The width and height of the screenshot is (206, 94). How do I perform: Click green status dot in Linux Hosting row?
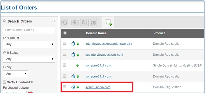click(x=78, y=65)
